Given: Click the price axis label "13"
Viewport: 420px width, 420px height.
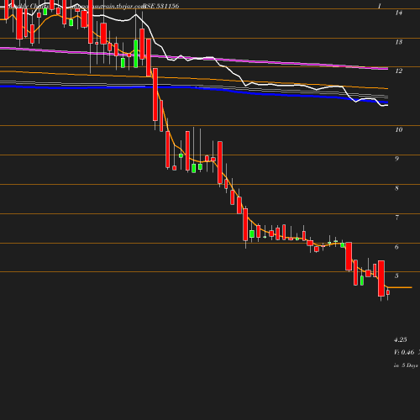Looking at the screenshot, I should [x=399, y=42].
